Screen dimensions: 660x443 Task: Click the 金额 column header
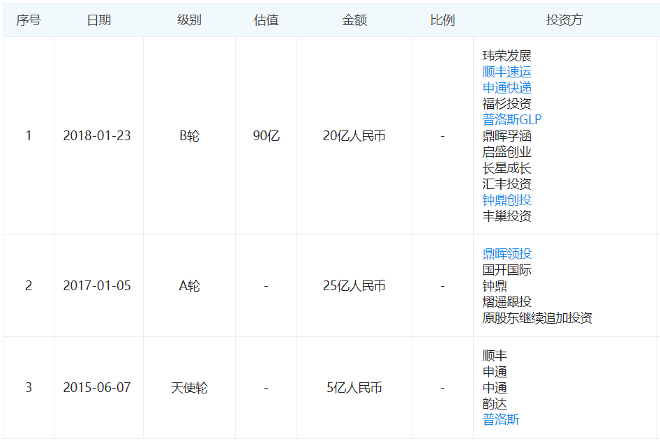(354, 20)
